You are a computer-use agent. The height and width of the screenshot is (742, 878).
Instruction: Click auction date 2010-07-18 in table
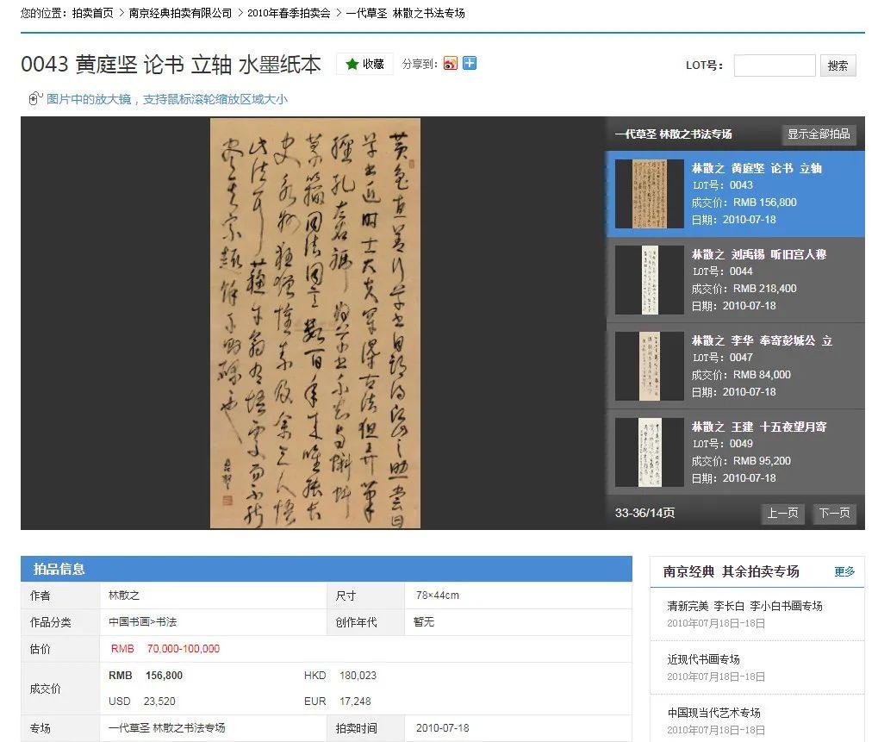click(x=442, y=728)
